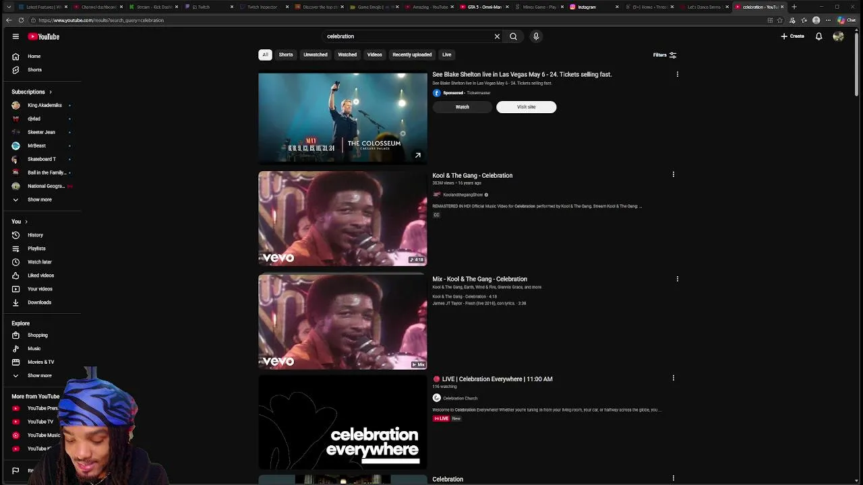The image size is (863, 485).
Task: Open action menu for Kool & The Gang video
Action: point(673,175)
